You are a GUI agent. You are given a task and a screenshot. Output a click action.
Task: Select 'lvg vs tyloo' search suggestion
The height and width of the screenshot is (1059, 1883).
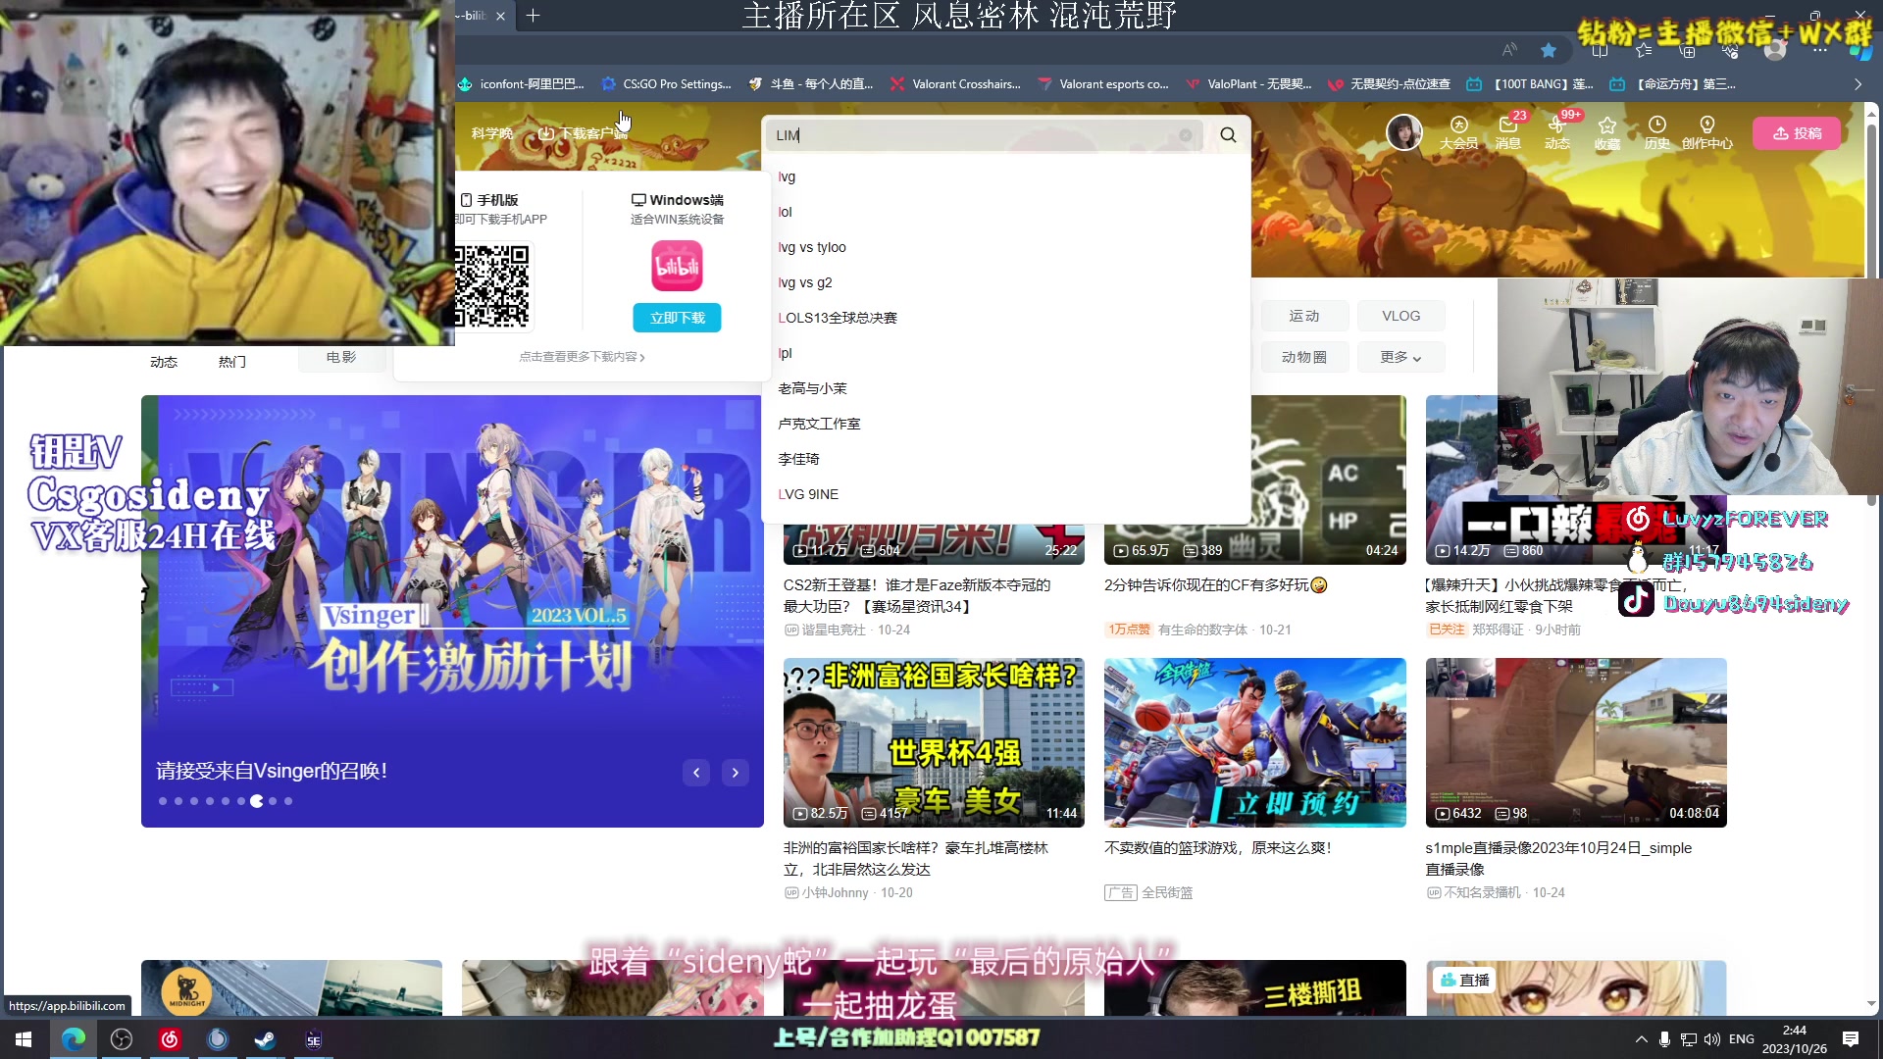click(x=812, y=247)
